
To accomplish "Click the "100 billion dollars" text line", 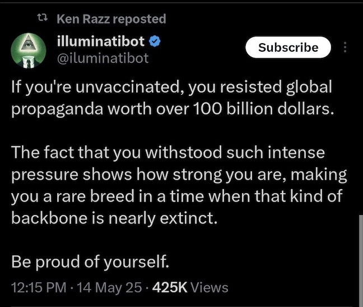I will 174,109.
